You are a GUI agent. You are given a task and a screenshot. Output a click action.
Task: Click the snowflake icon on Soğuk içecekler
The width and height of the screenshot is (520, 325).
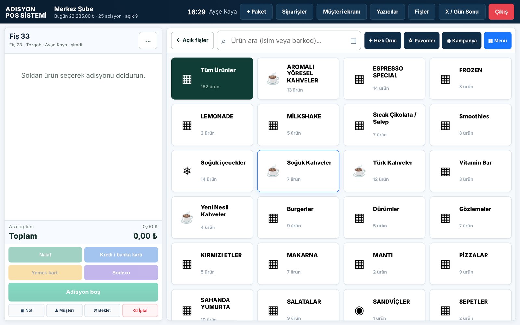(187, 171)
